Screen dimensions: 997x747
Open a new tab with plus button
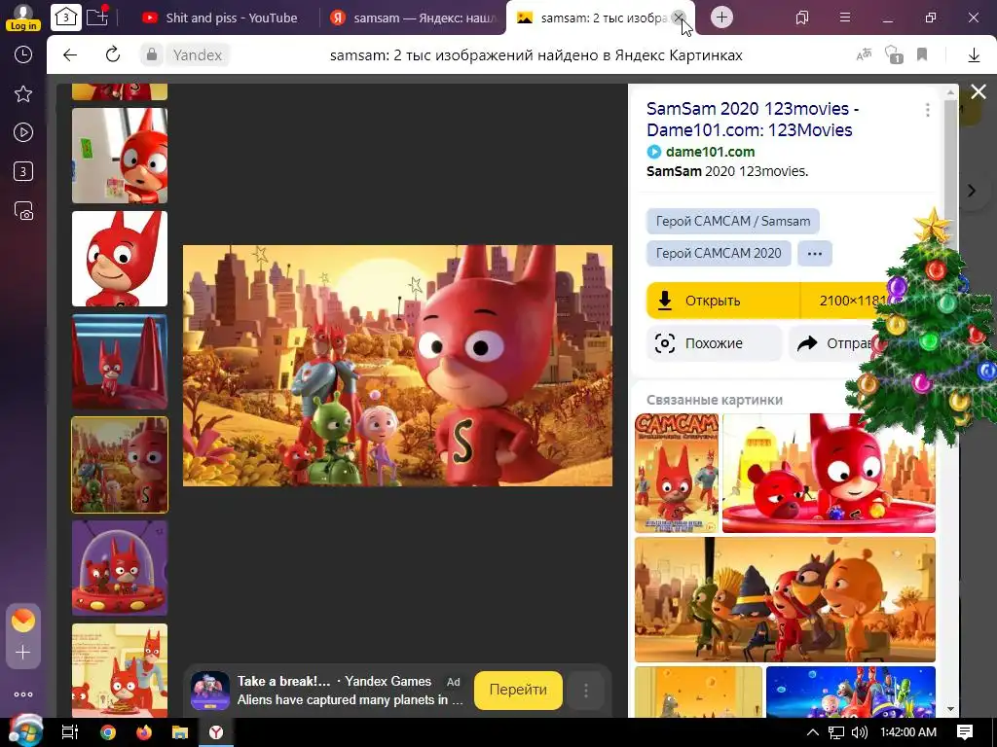[x=721, y=18]
